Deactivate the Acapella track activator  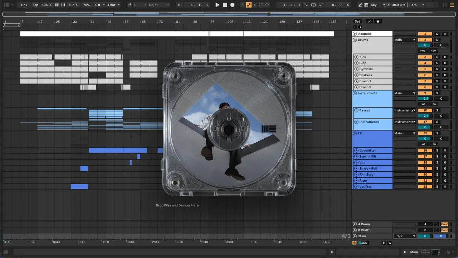pyautogui.click(x=425, y=34)
